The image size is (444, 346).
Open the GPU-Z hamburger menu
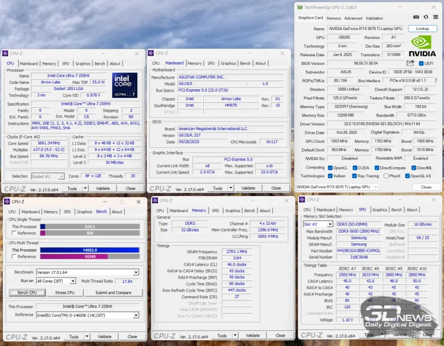click(x=435, y=18)
